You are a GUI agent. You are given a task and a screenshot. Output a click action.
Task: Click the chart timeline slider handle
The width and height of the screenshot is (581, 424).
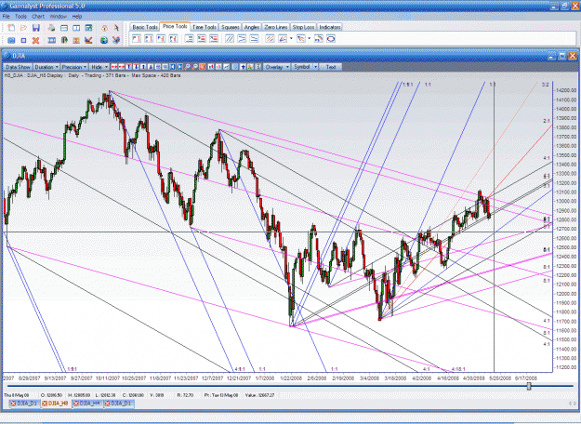(x=529, y=386)
